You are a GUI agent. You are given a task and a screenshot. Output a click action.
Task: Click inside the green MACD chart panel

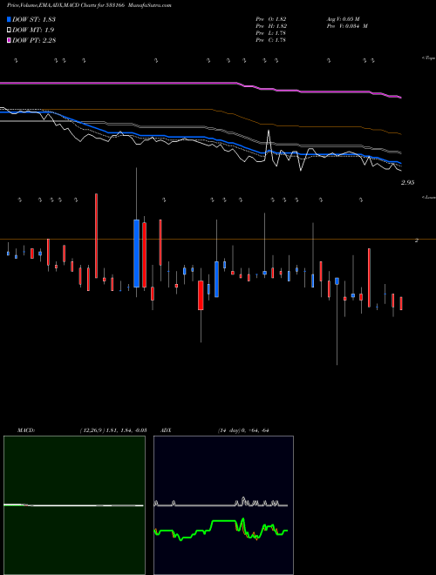click(x=74, y=505)
